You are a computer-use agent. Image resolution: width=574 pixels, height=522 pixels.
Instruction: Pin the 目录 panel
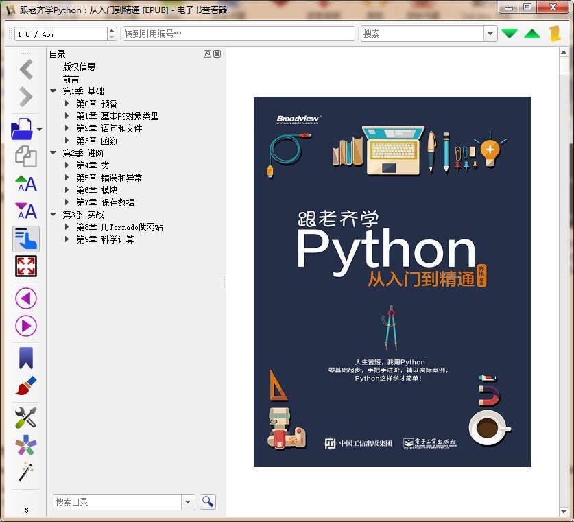[x=208, y=54]
